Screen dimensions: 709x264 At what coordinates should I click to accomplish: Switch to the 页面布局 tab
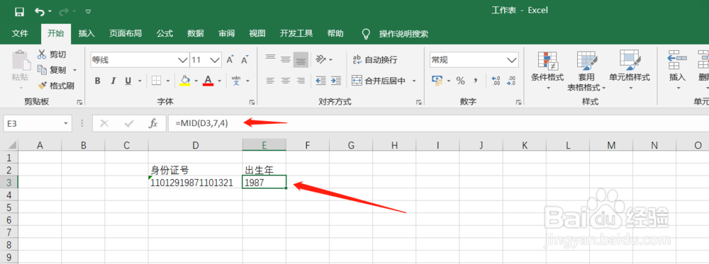(125, 33)
